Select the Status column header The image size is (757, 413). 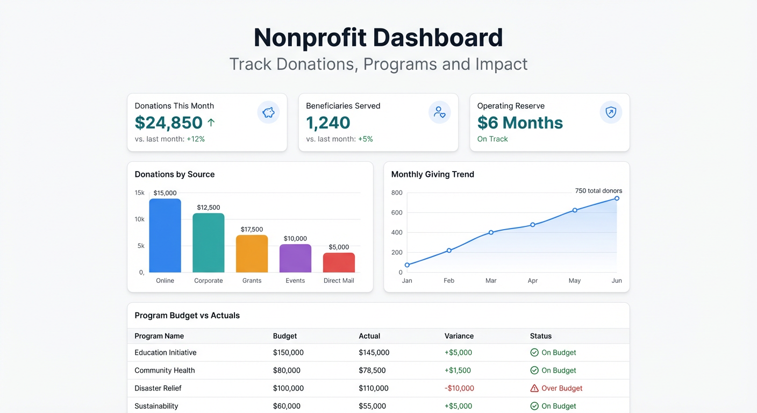pos(540,336)
